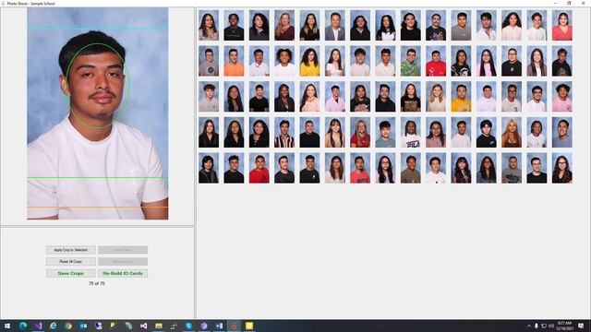Click the Apply Crop to Selected button
591x332 pixels.
coord(71,250)
